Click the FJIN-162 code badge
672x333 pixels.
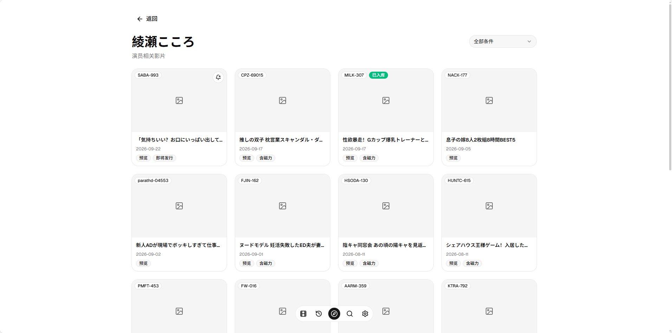[x=250, y=181]
